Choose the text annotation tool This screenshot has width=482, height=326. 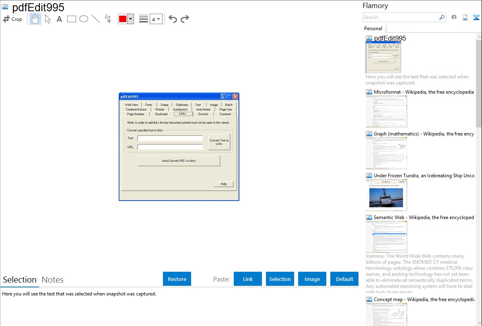59,19
